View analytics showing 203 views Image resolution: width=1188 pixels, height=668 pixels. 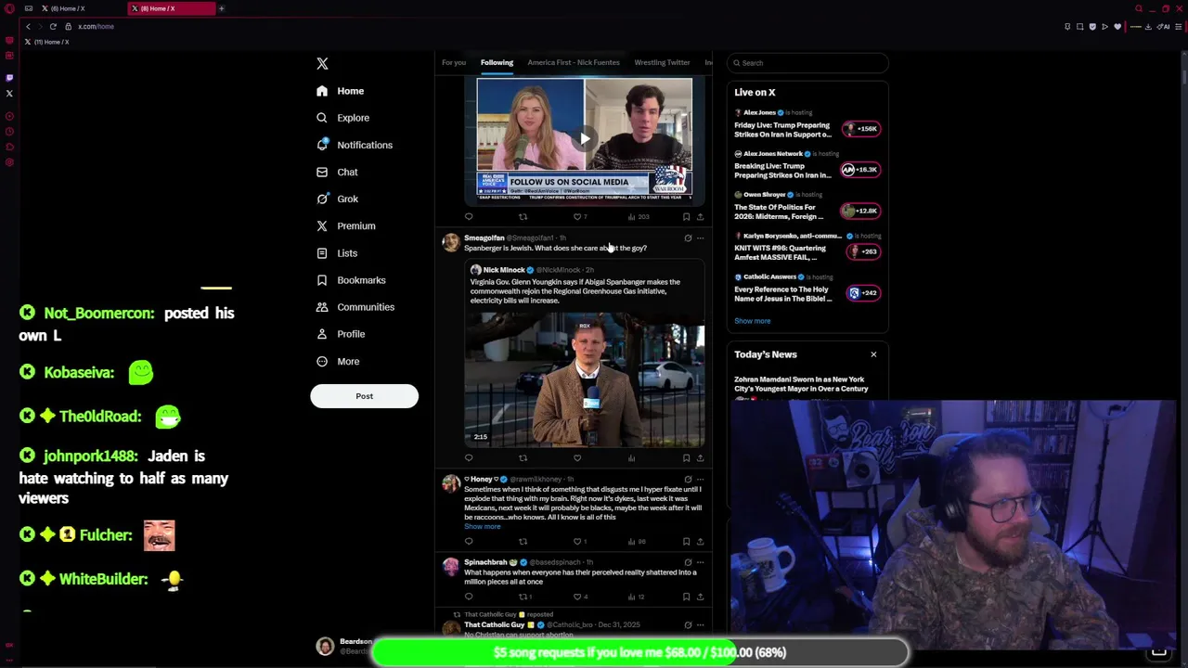(639, 217)
